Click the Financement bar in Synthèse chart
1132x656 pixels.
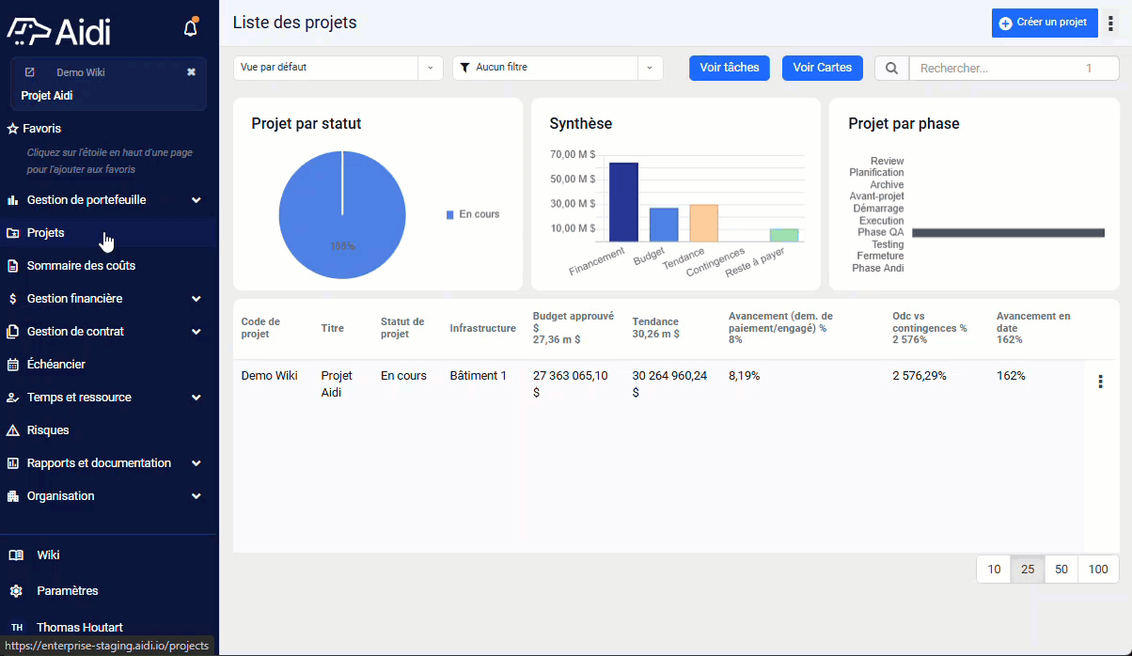tap(623, 202)
